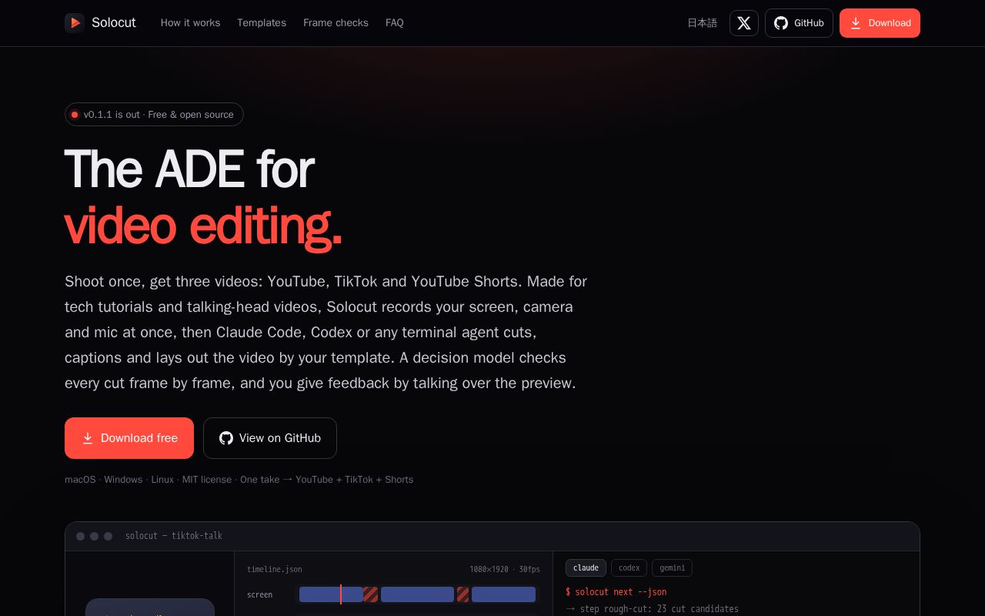Click the download arrow icon in Download free
This screenshot has height=616, width=985.
click(x=88, y=438)
